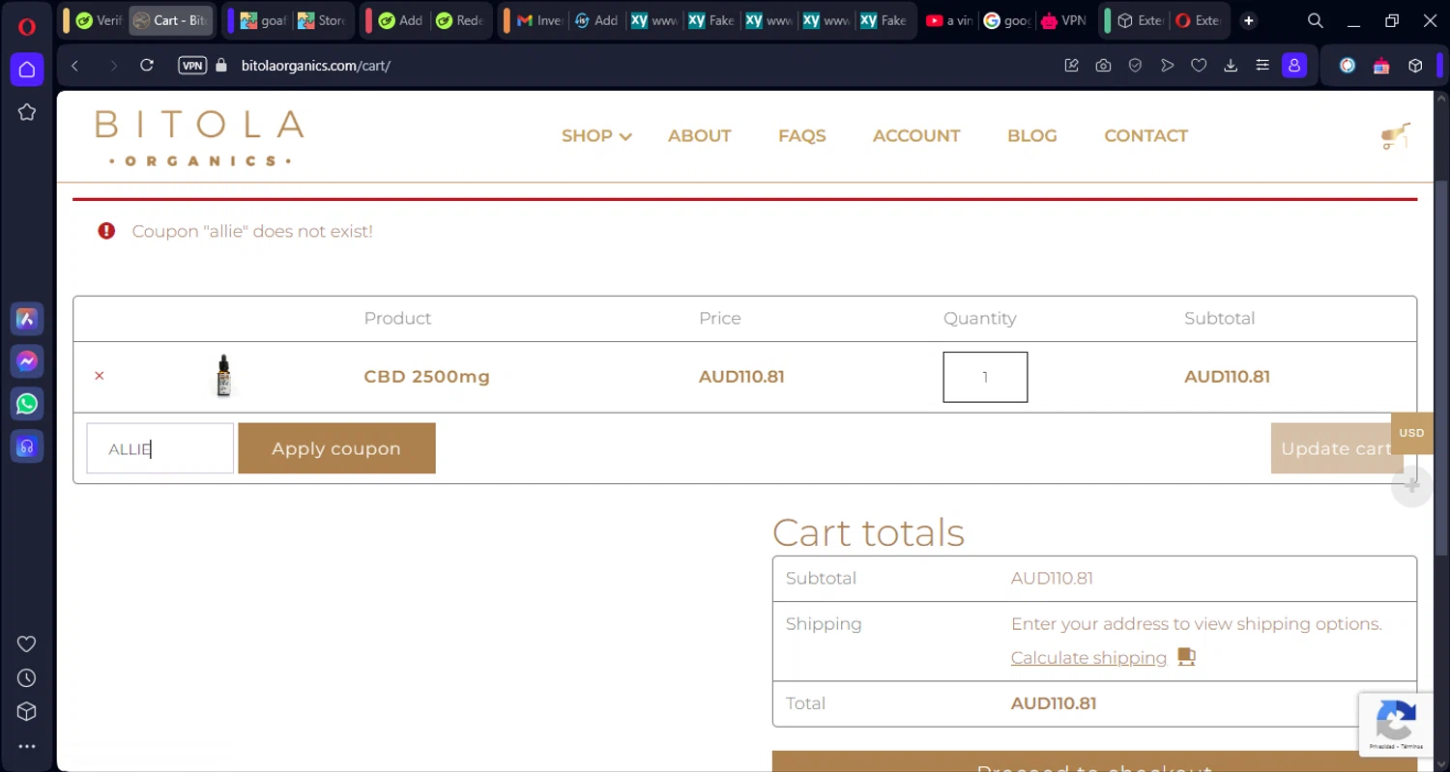Open the music player sidebar icon
Image resolution: width=1450 pixels, height=772 pixels.
27,446
